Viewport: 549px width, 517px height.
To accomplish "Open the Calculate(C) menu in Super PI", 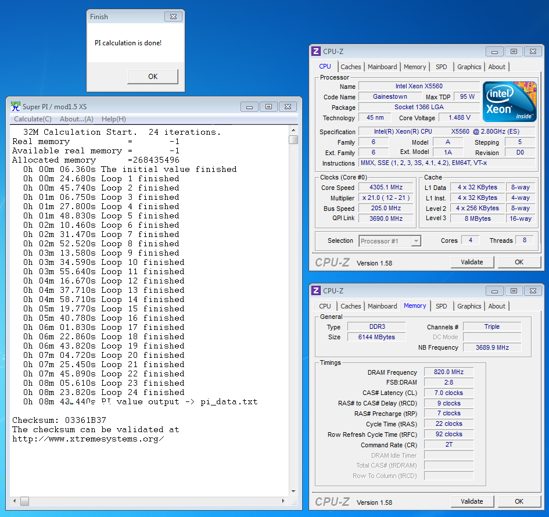I will 33,119.
